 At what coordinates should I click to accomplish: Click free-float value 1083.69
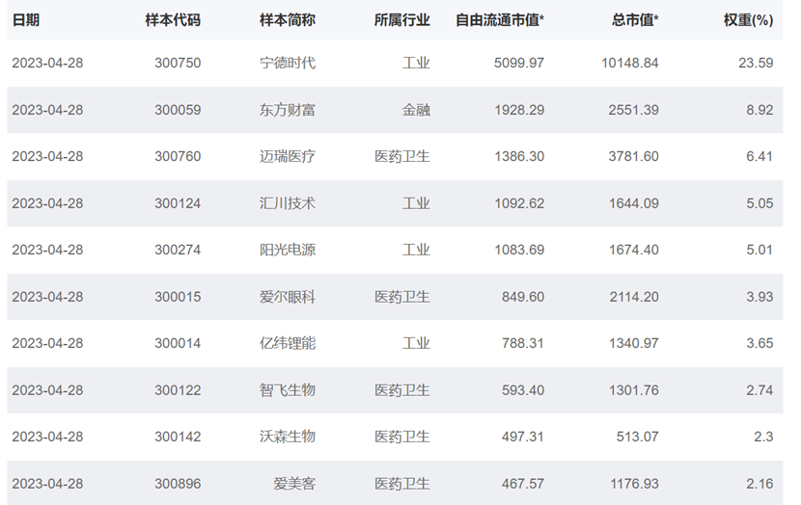(519, 250)
